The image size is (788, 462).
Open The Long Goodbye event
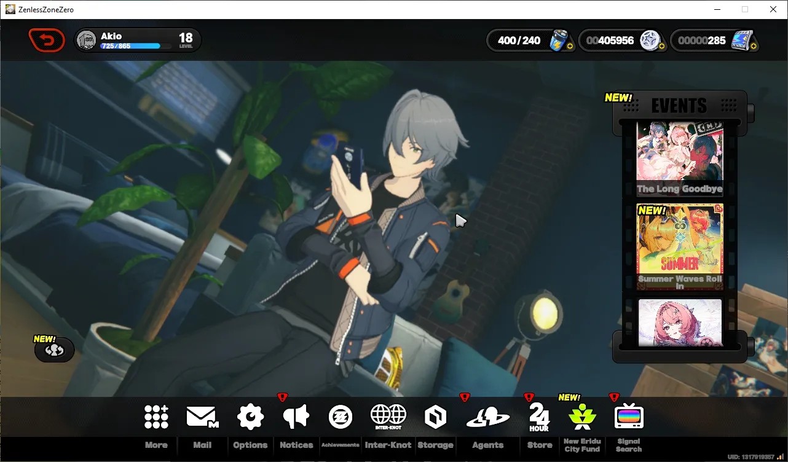pyautogui.click(x=680, y=159)
